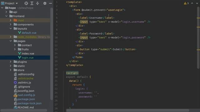The height and width of the screenshot is (112, 200).
Task: Expand the static folder chevron
Action: pos(11,66)
